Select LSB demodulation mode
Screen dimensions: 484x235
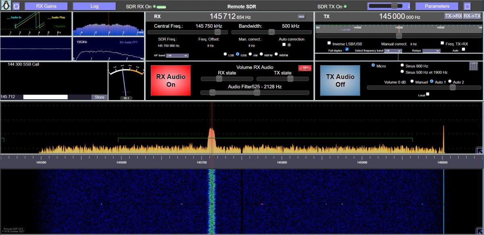click(x=225, y=54)
